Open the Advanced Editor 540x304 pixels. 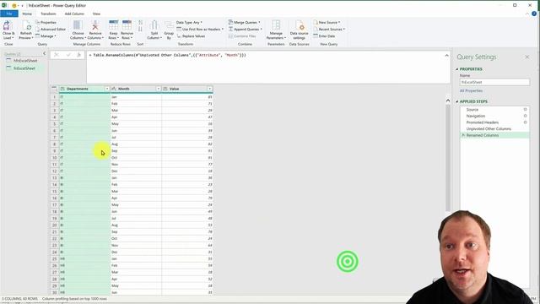coord(51,30)
